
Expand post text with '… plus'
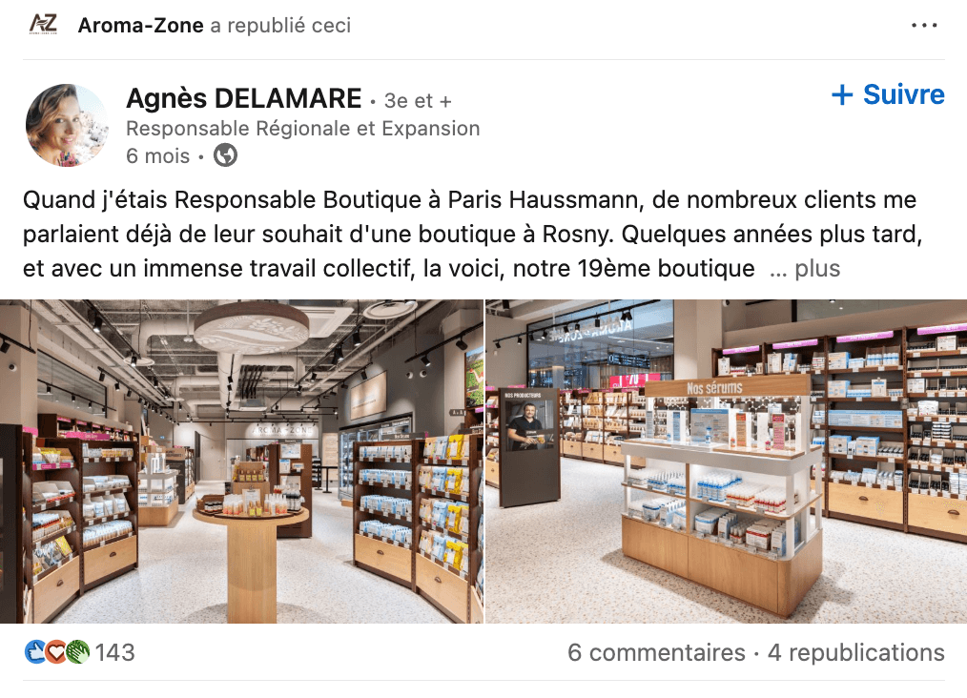pyautogui.click(x=805, y=268)
